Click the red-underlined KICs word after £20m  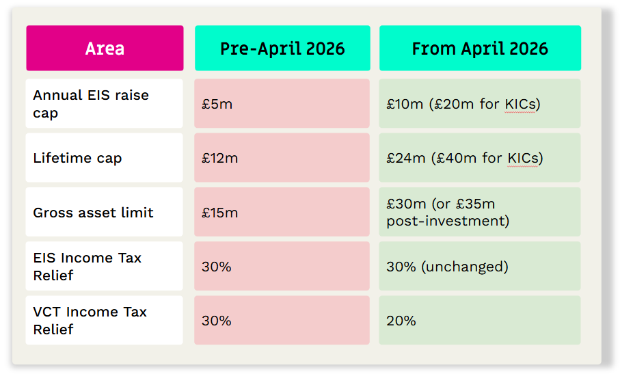click(x=520, y=104)
